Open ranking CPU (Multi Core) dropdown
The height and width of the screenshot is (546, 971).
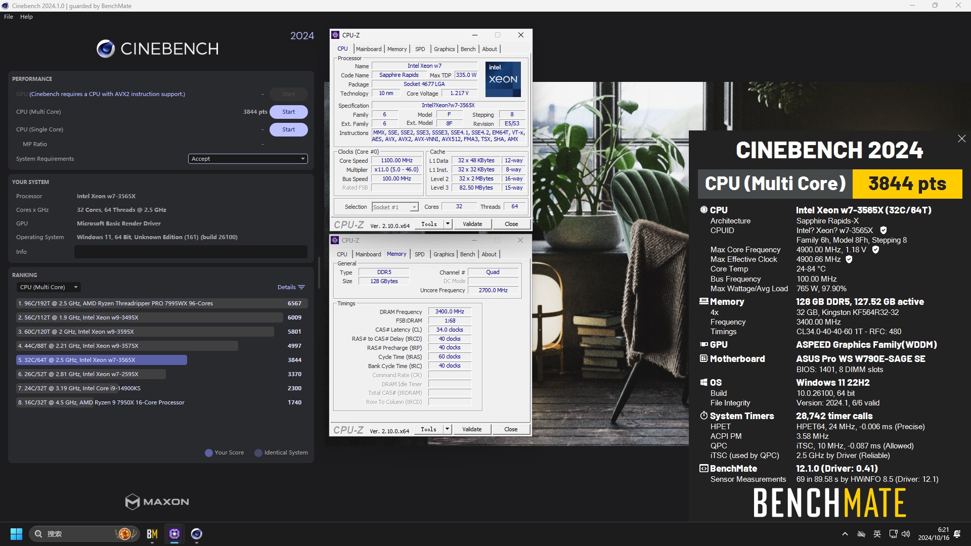point(49,287)
